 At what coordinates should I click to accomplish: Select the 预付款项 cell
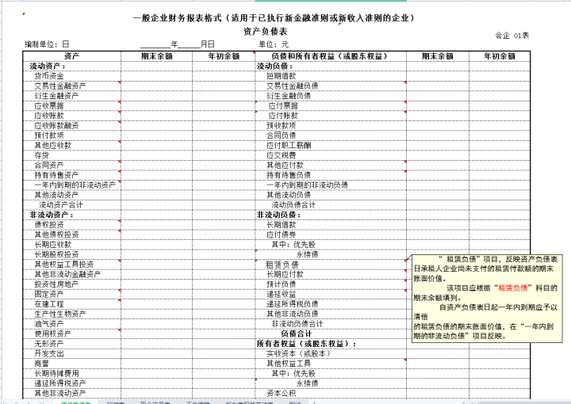coord(71,135)
